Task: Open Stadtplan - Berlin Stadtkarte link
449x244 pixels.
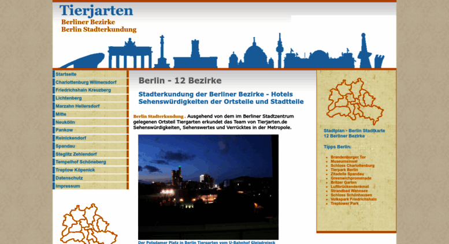Action: point(354,130)
